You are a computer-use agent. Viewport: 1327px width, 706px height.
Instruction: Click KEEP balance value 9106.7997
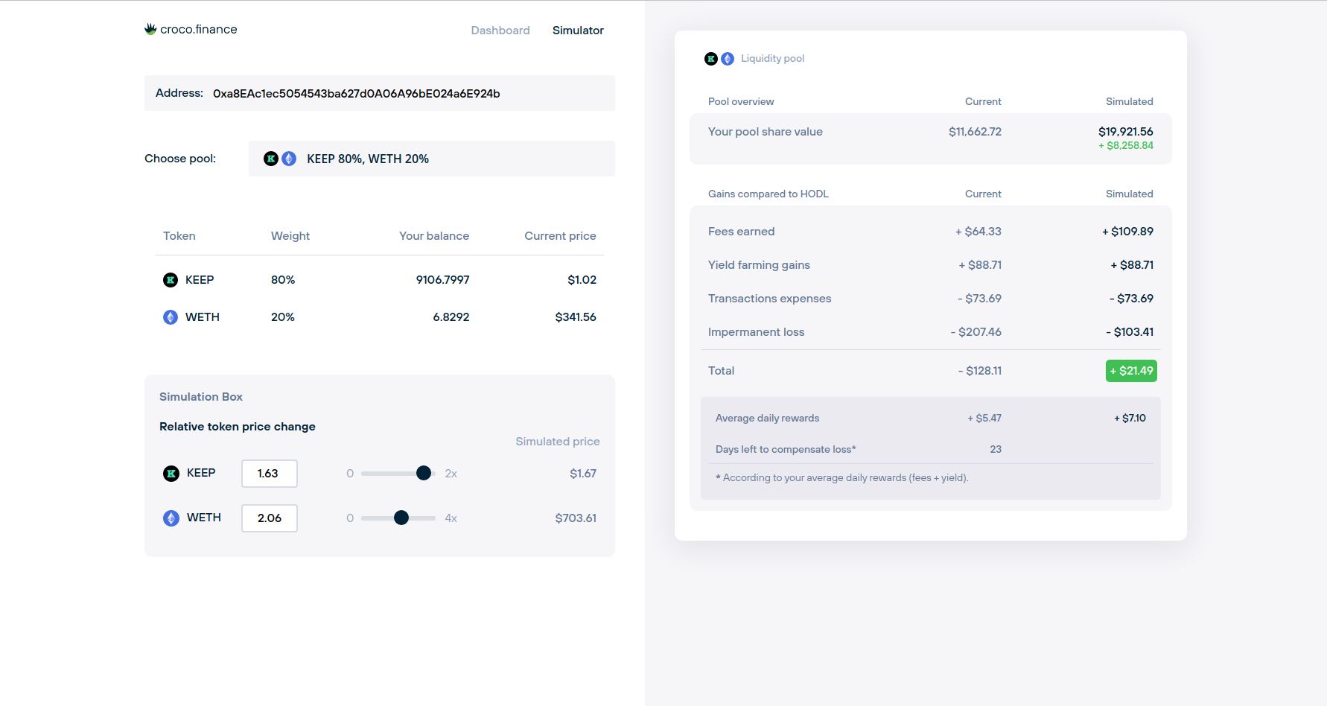point(442,280)
